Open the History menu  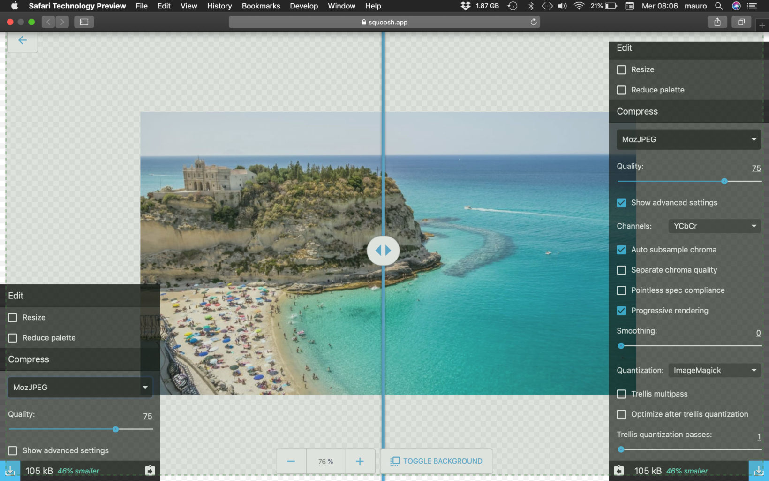[x=219, y=6]
